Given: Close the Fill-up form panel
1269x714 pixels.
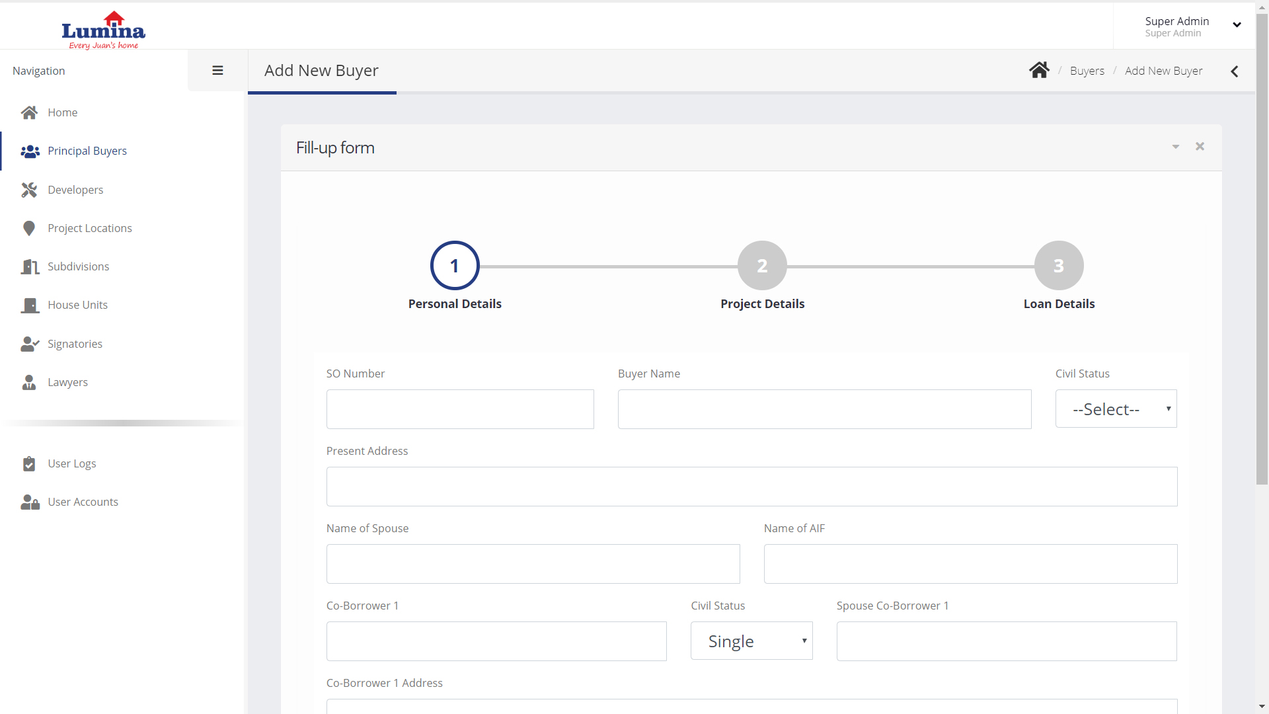Looking at the screenshot, I should pos(1200,147).
